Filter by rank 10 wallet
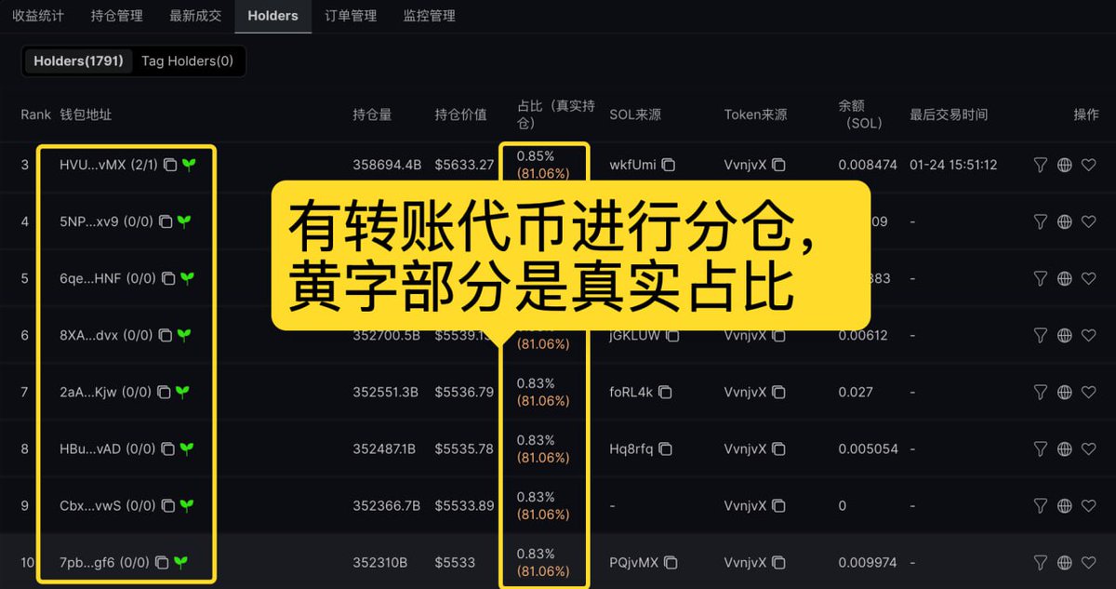Screen dimensions: 1116x589 [1041, 562]
